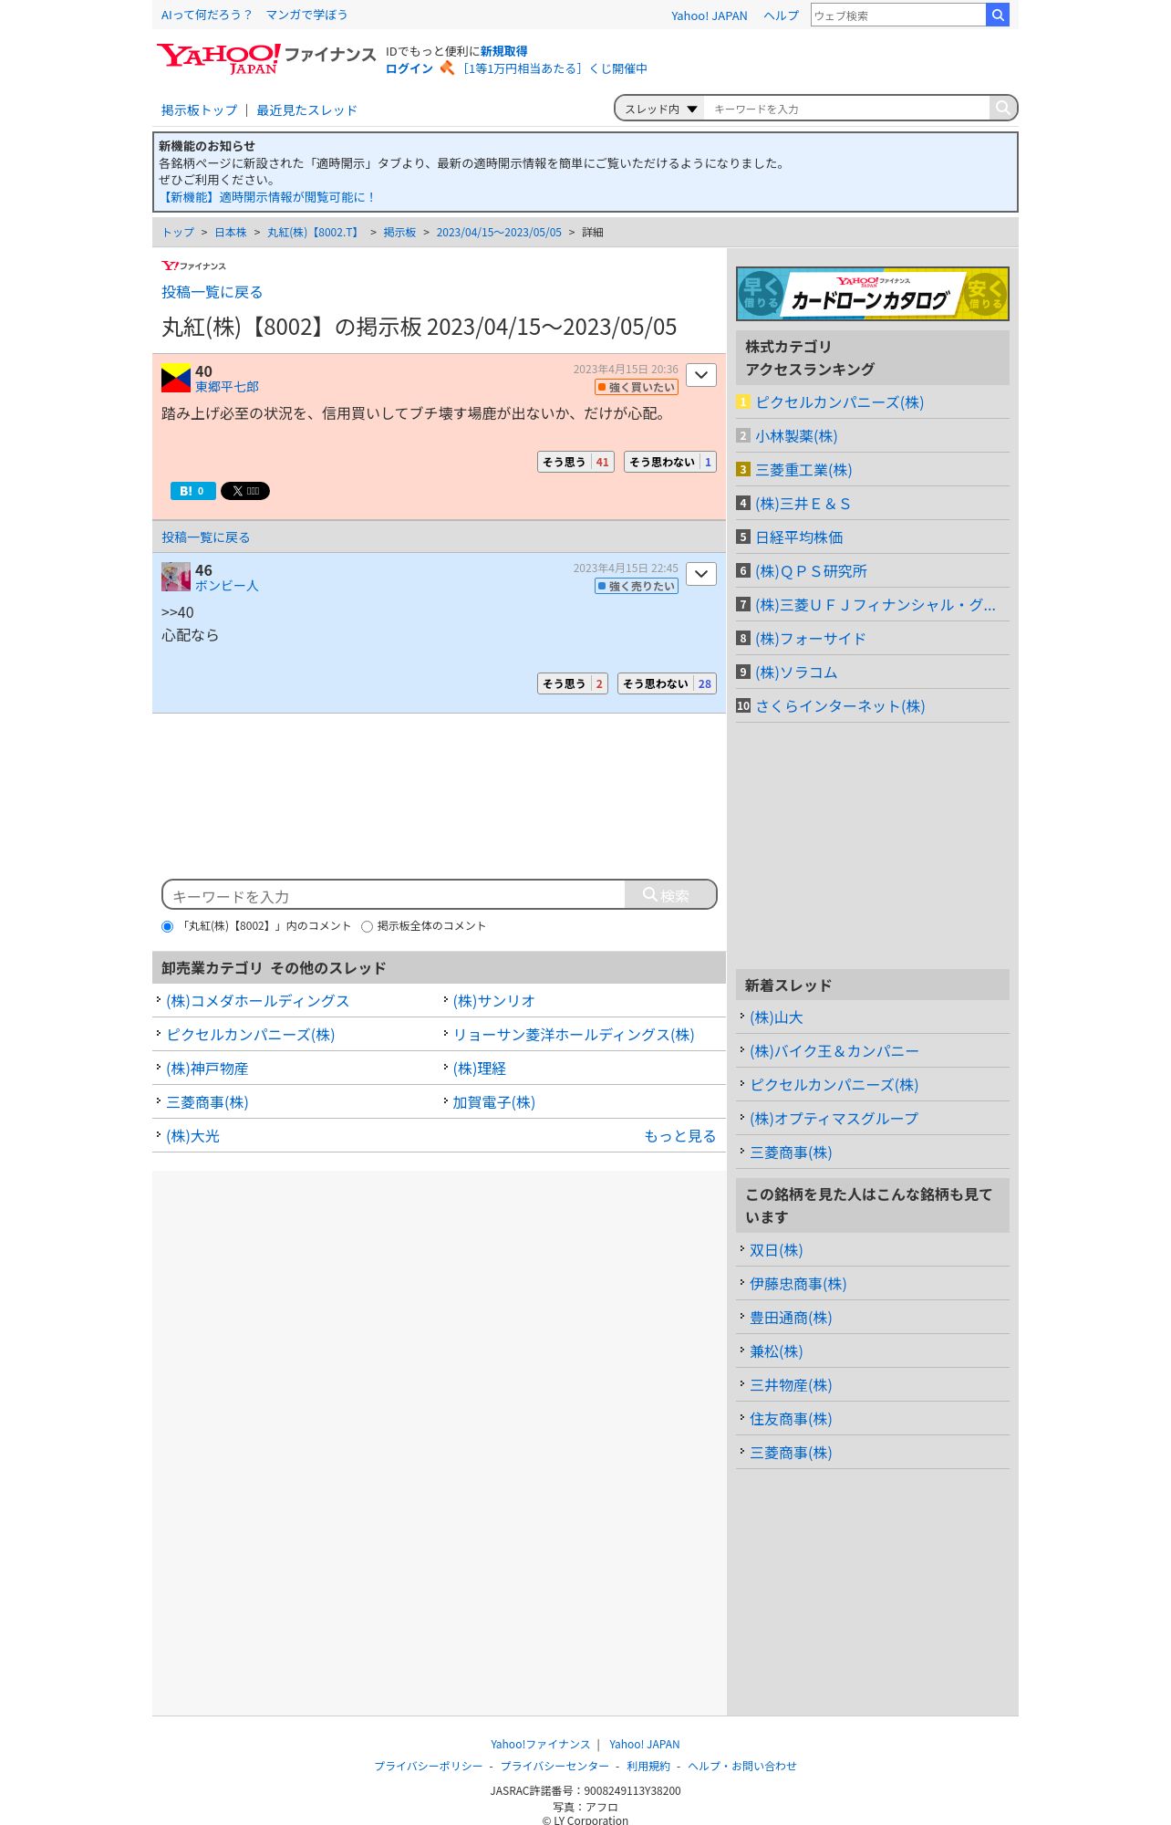1171x1825 pixels.
Task: Click the X post share button
Action: pos(245,491)
